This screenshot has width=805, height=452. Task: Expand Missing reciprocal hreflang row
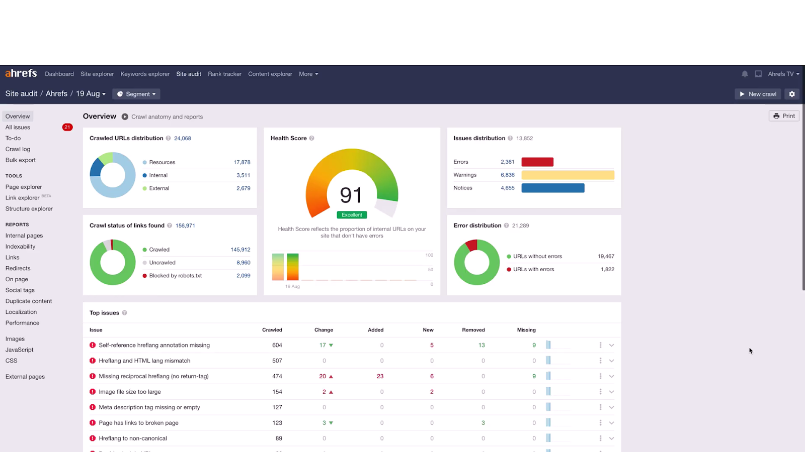(612, 376)
